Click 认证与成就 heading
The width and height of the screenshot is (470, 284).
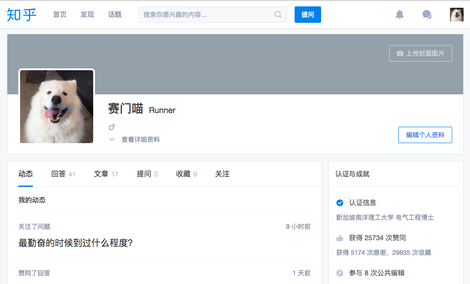pos(352,174)
